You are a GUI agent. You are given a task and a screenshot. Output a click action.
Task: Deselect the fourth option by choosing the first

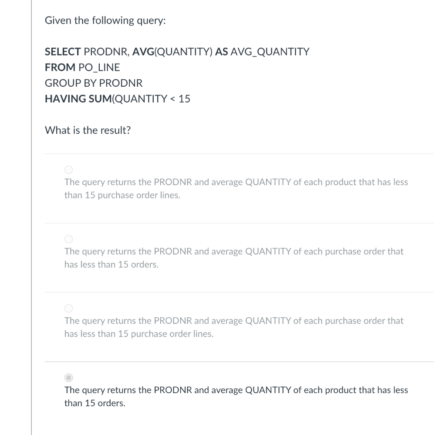[x=68, y=170]
